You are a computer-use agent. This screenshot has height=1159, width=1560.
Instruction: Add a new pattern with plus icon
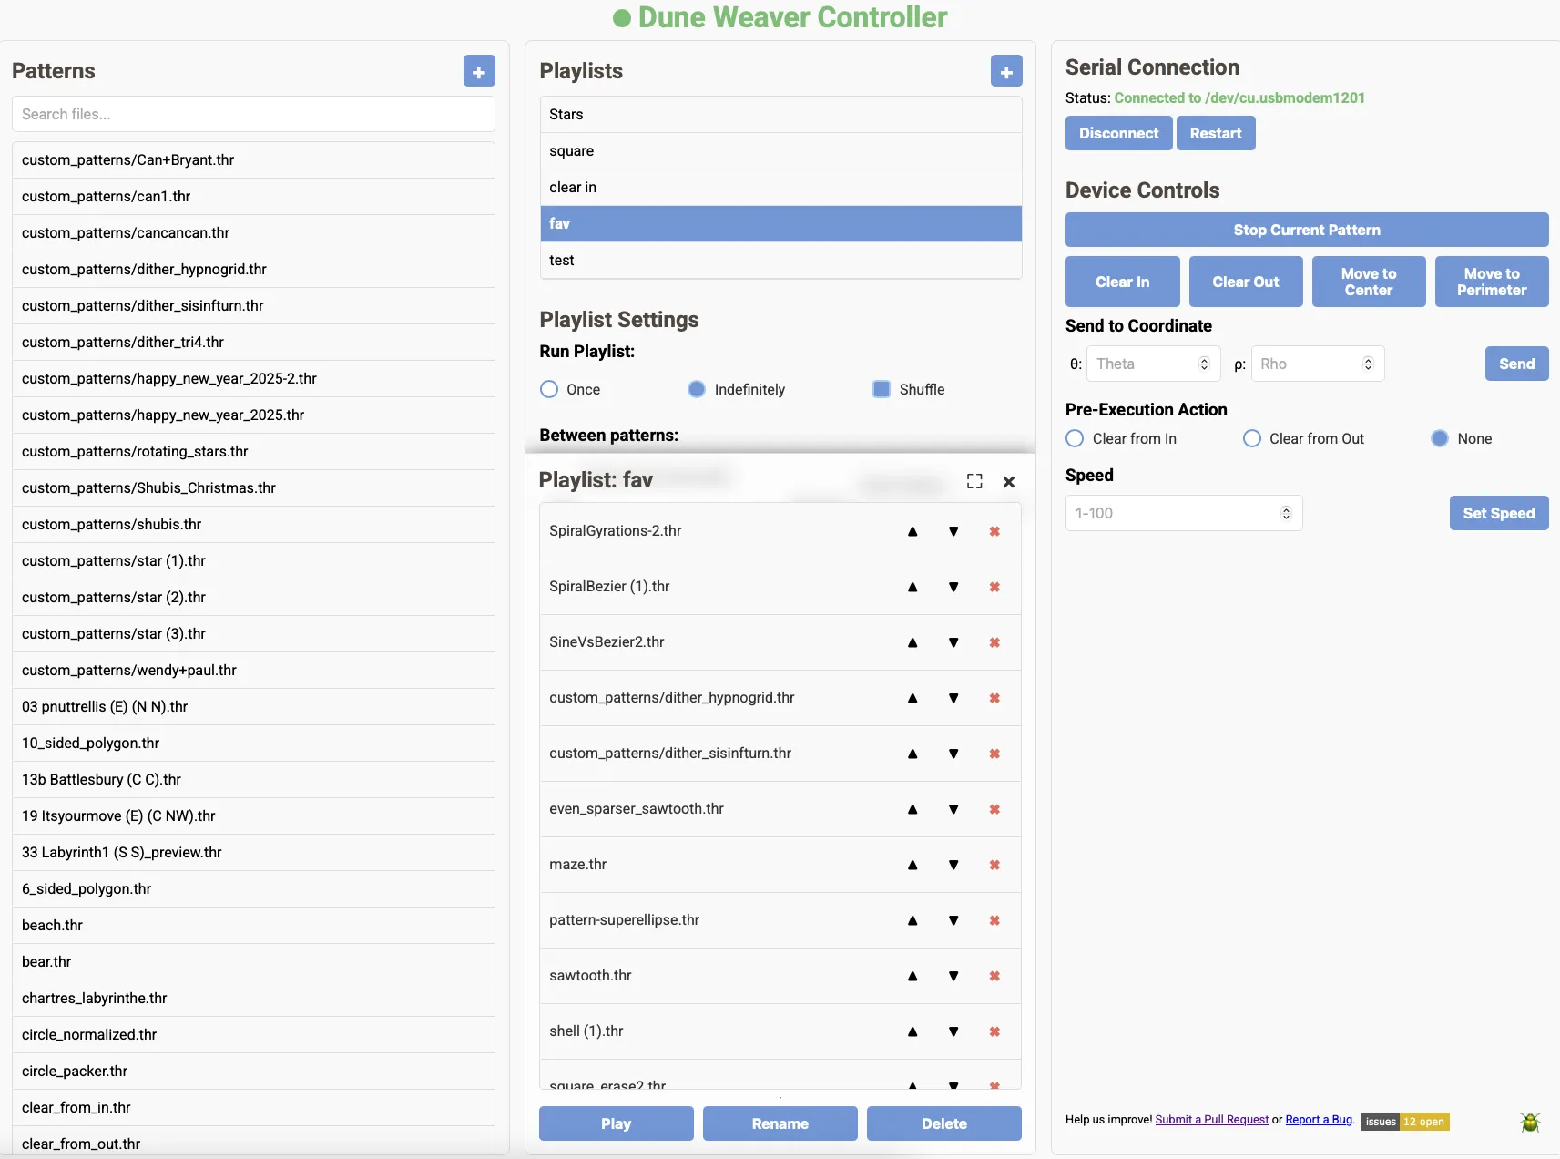point(479,71)
